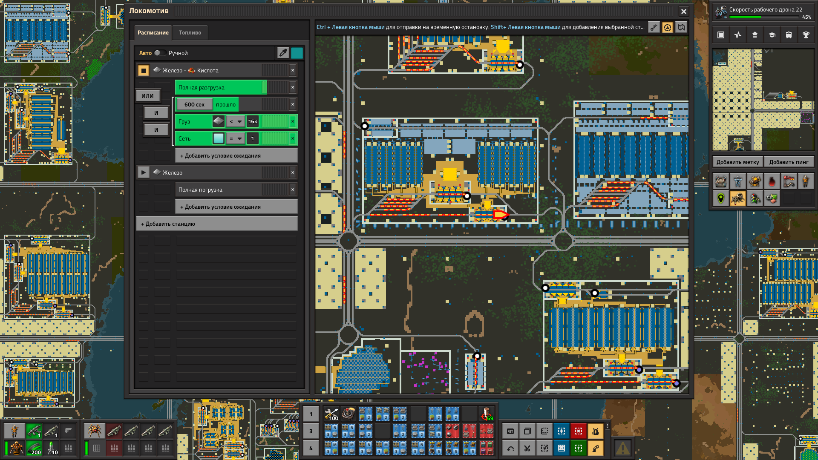Open the tips and tricks panel

pyautogui.click(x=772, y=35)
